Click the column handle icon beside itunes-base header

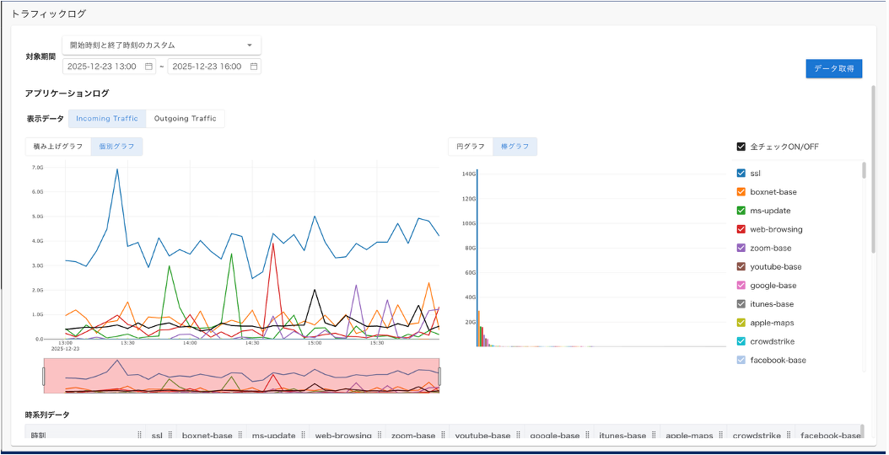654,436
